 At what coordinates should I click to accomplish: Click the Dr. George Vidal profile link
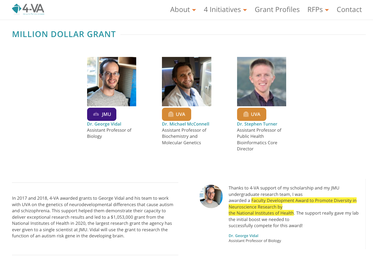click(104, 124)
